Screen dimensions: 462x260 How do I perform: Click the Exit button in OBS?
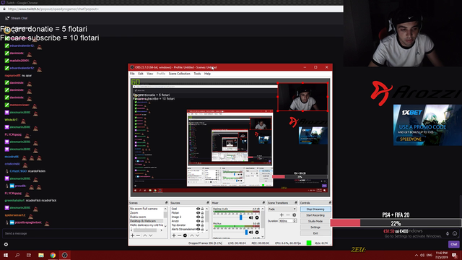pos(315,233)
